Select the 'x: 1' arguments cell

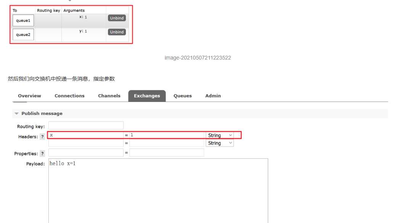coord(84,21)
